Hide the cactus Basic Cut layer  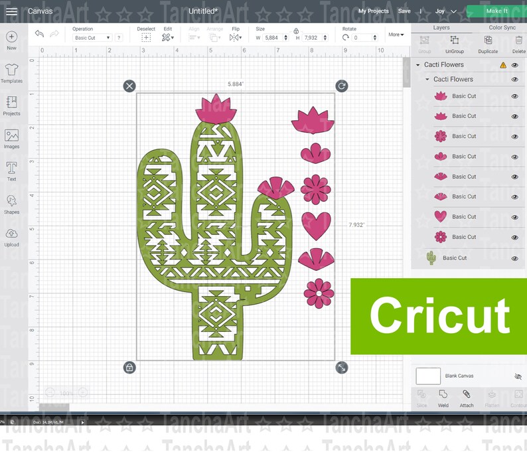coord(515,258)
